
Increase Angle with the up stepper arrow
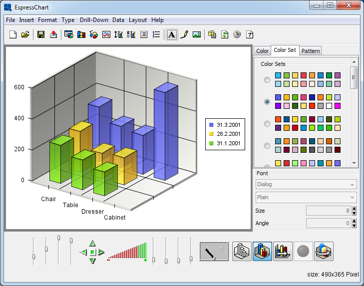(x=354, y=221)
